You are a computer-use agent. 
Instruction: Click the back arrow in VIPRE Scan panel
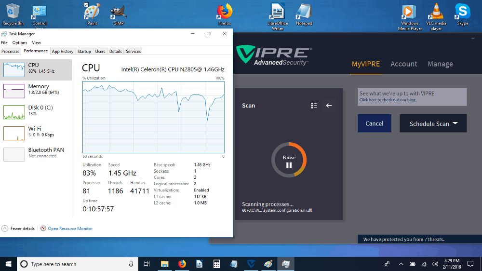point(329,106)
